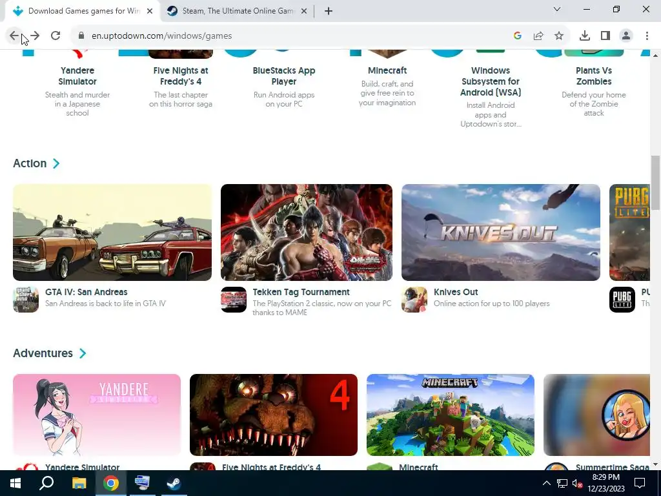Open Yandere Simulator adventure banner
The image size is (661, 496).
97,415
